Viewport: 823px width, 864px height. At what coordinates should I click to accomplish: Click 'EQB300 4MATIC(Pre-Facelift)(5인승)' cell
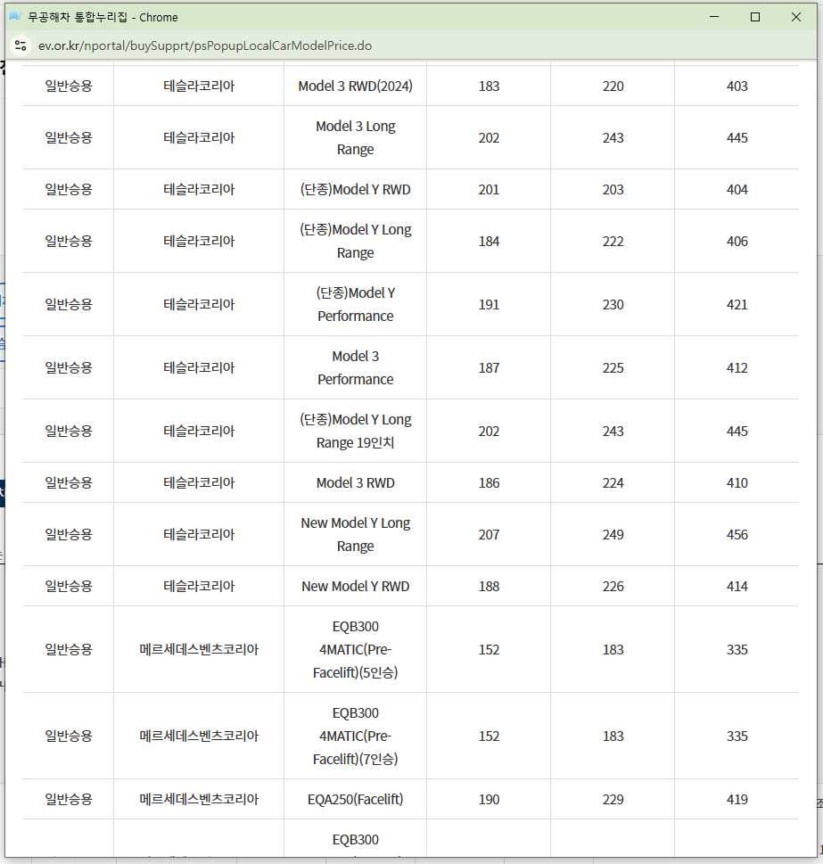coord(355,649)
